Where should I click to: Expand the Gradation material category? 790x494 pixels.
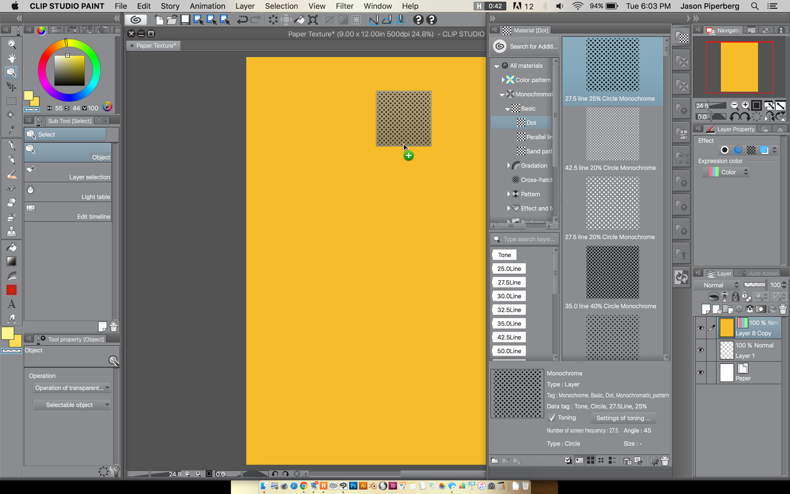pos(509,165)
